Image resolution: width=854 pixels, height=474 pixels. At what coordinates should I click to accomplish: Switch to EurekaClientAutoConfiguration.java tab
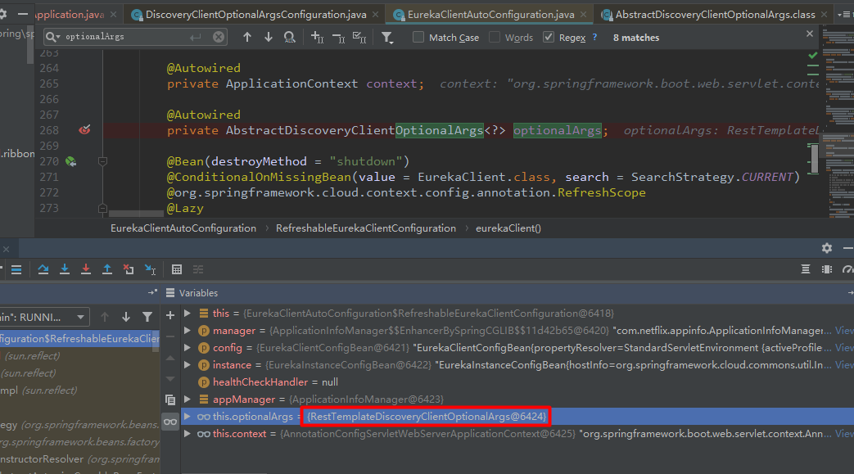(490, 14)
